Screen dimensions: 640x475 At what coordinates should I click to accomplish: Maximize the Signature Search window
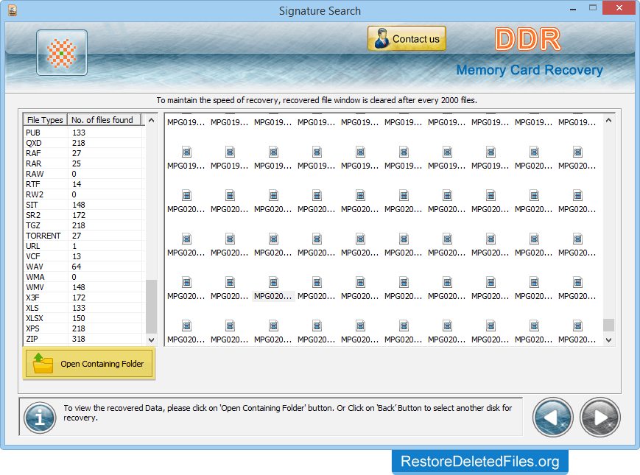click(x=593, y=8)
